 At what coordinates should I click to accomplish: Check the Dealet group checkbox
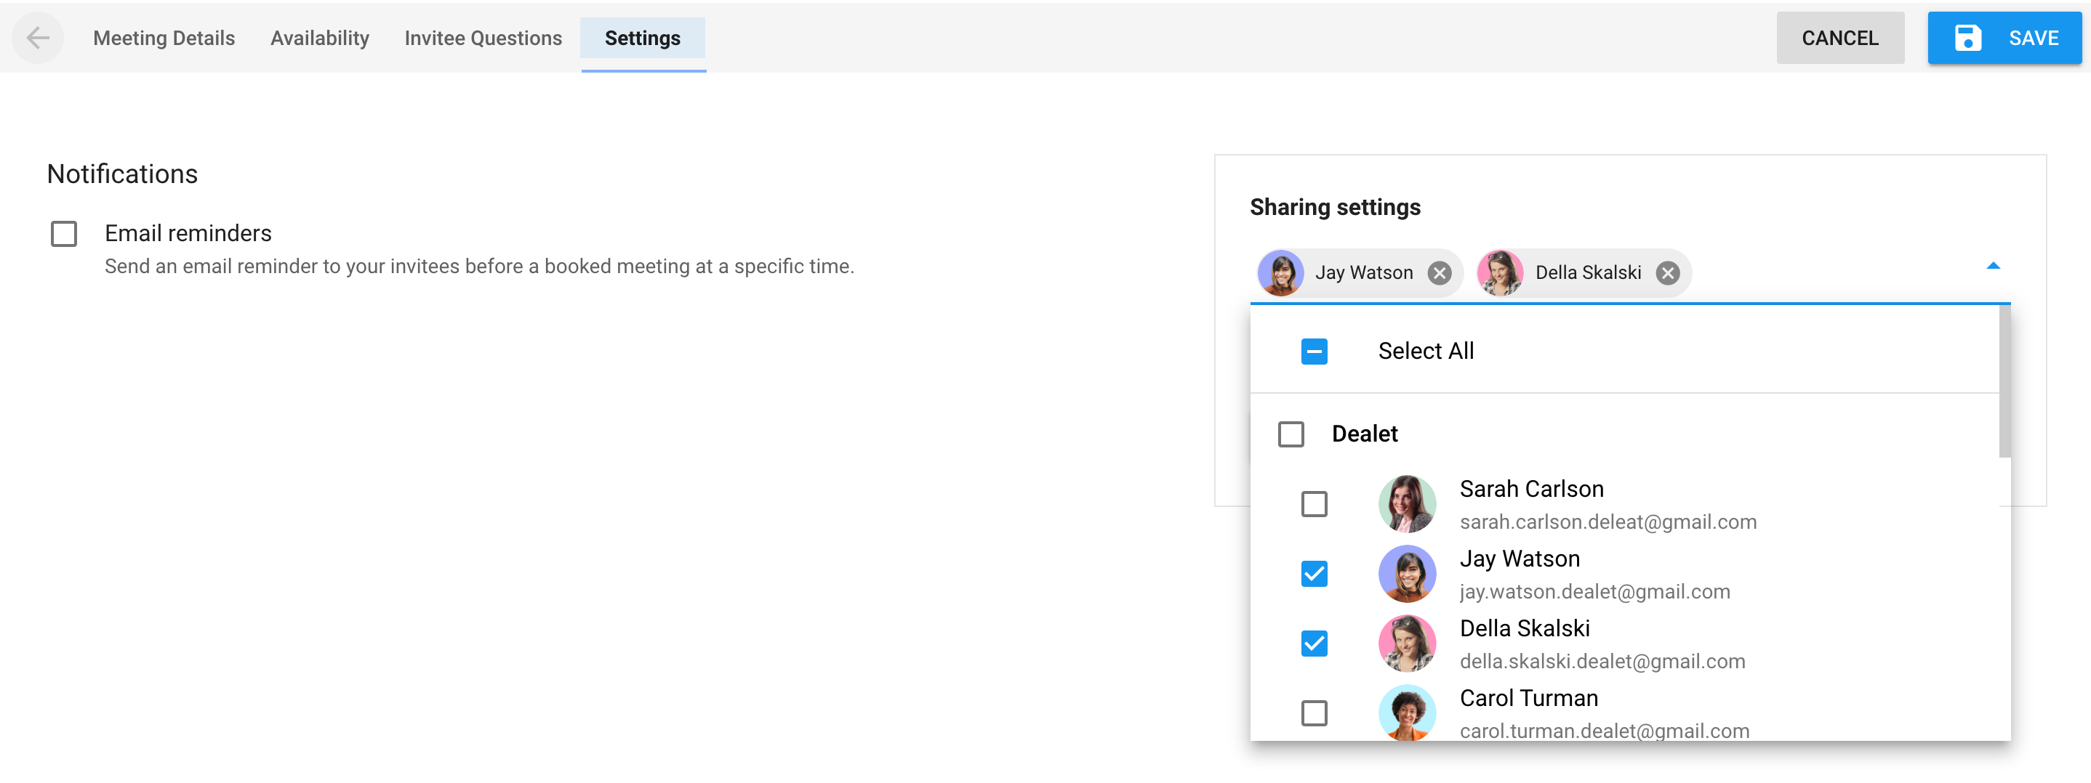click(x=1291, y=434)
